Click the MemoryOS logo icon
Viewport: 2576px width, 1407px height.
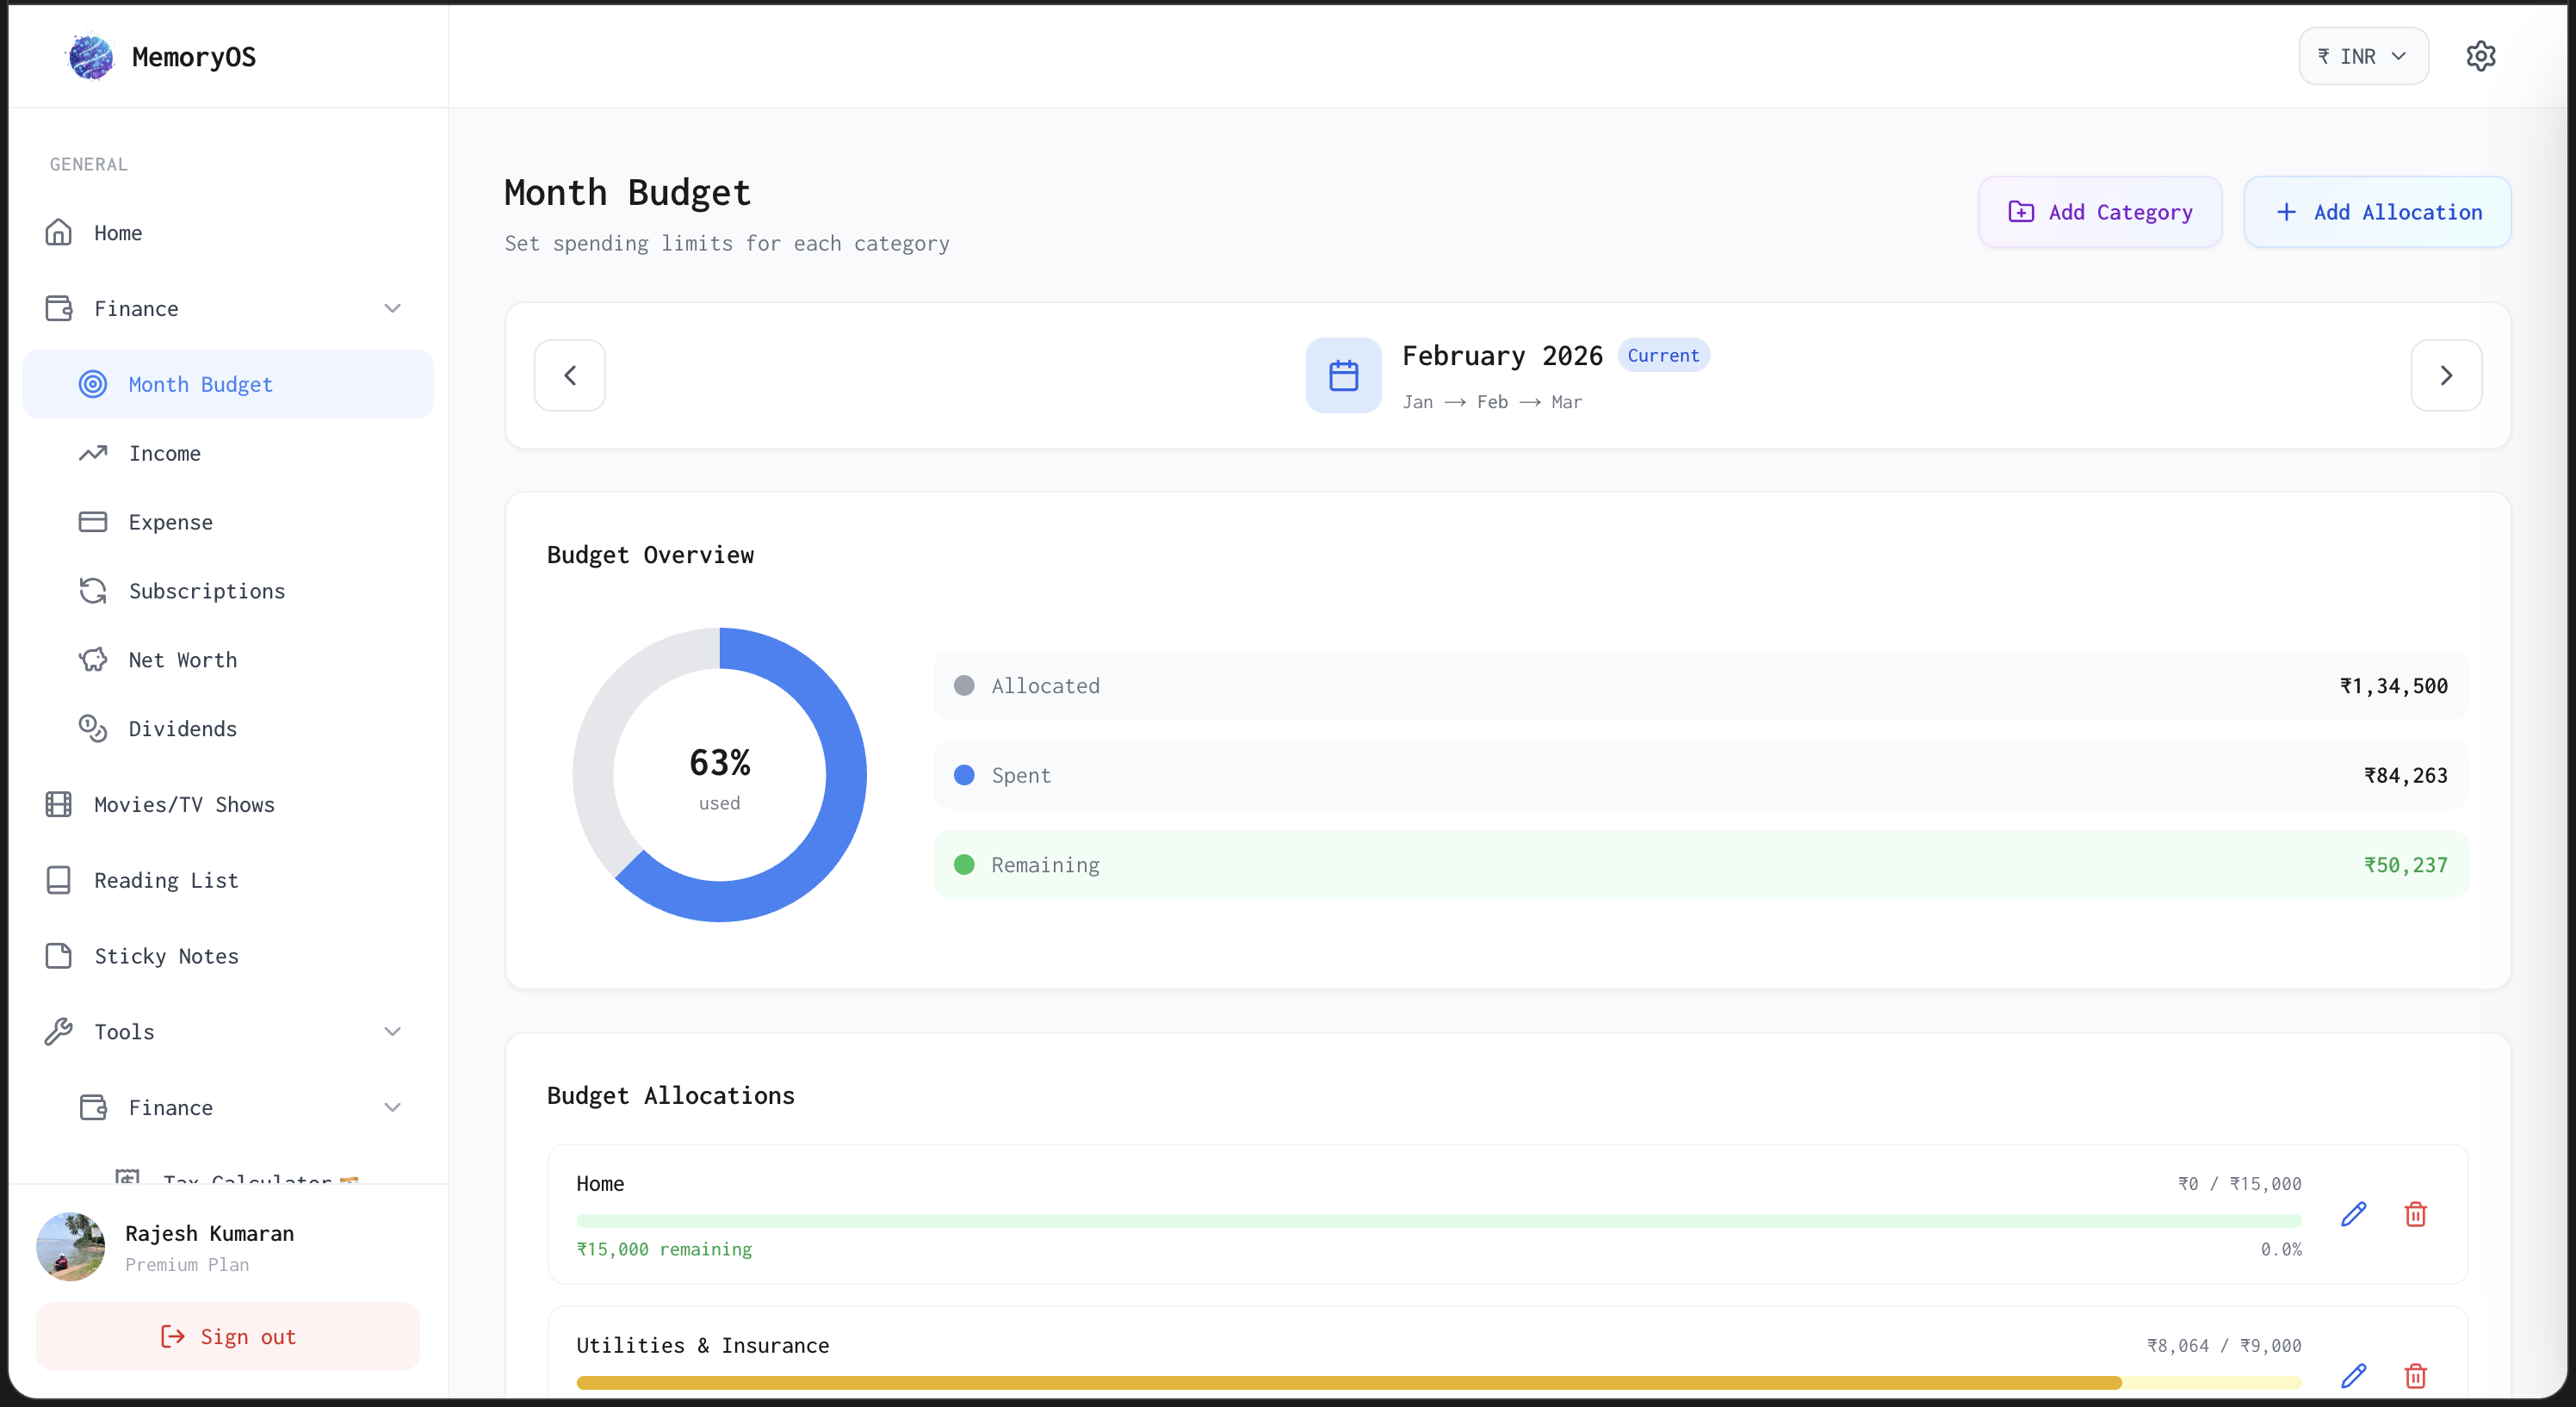(90, 57)
